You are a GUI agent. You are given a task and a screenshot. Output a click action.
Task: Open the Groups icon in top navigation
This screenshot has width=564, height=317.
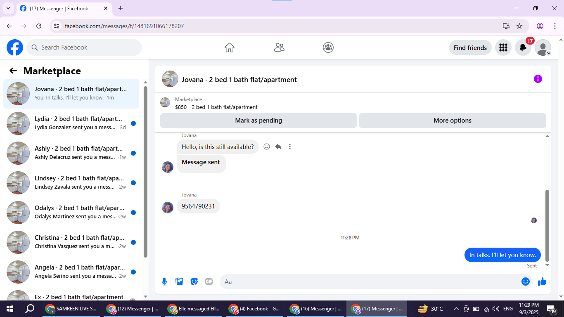328,47
